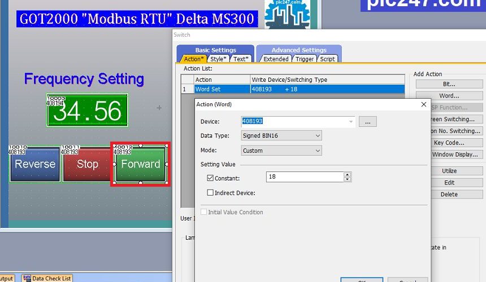486x282 pixels.
Task: Click the 408193 + 18 cell
Action: click(x=327, y=89)
